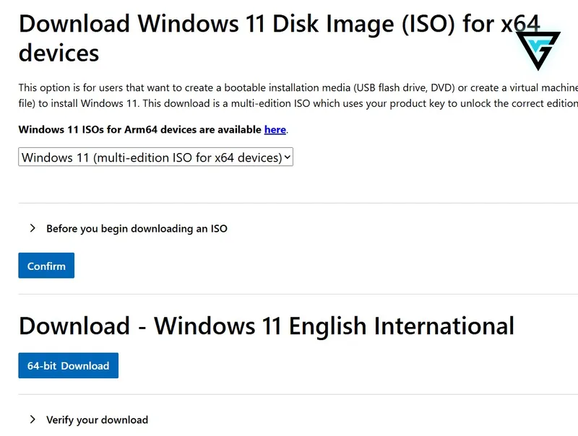Click the word "devices" in the main heading

coord(59,53)
